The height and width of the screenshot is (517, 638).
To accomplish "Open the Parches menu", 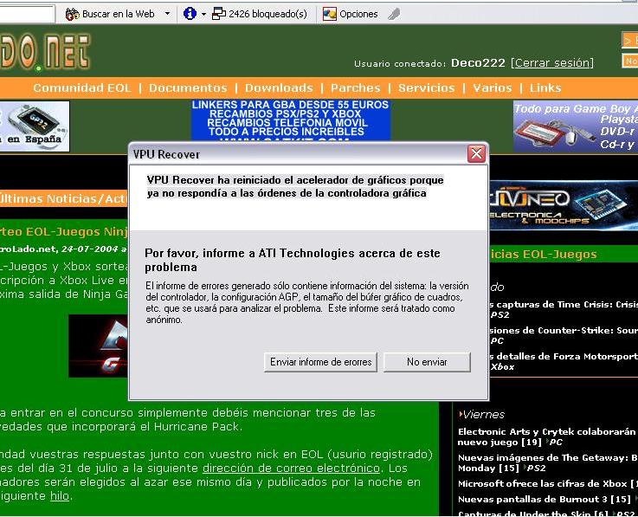I will 355,88.
